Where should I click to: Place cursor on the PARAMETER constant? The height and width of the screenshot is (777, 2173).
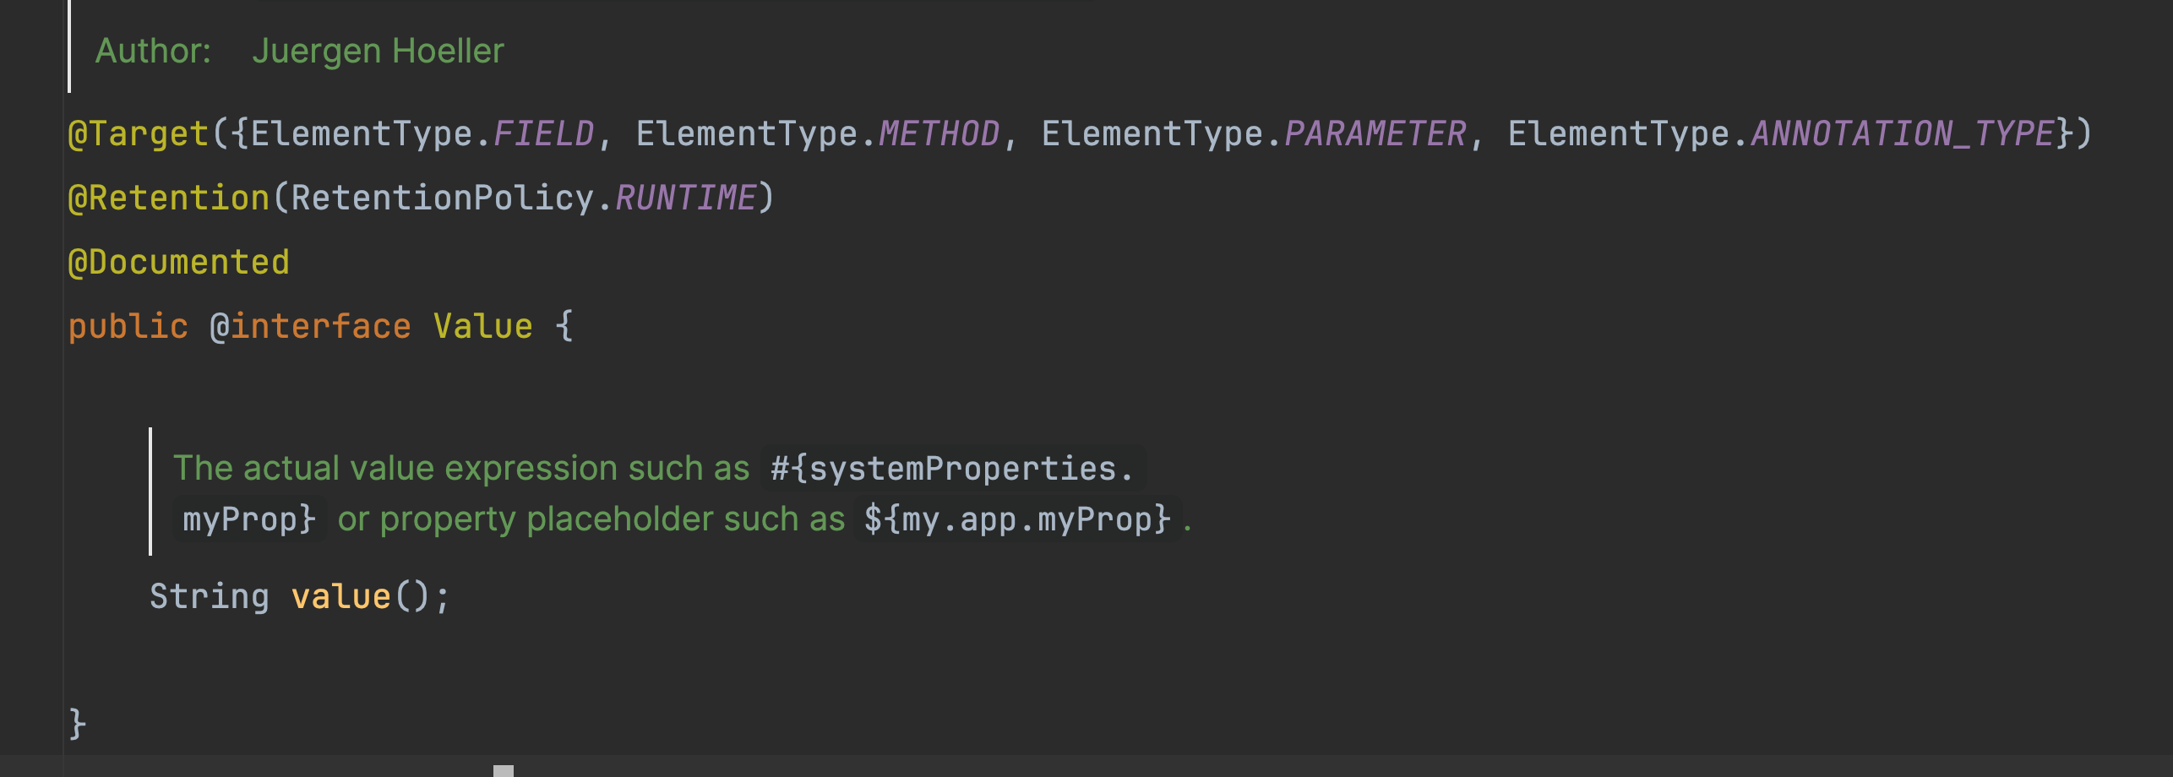[x=1375, y=133]
